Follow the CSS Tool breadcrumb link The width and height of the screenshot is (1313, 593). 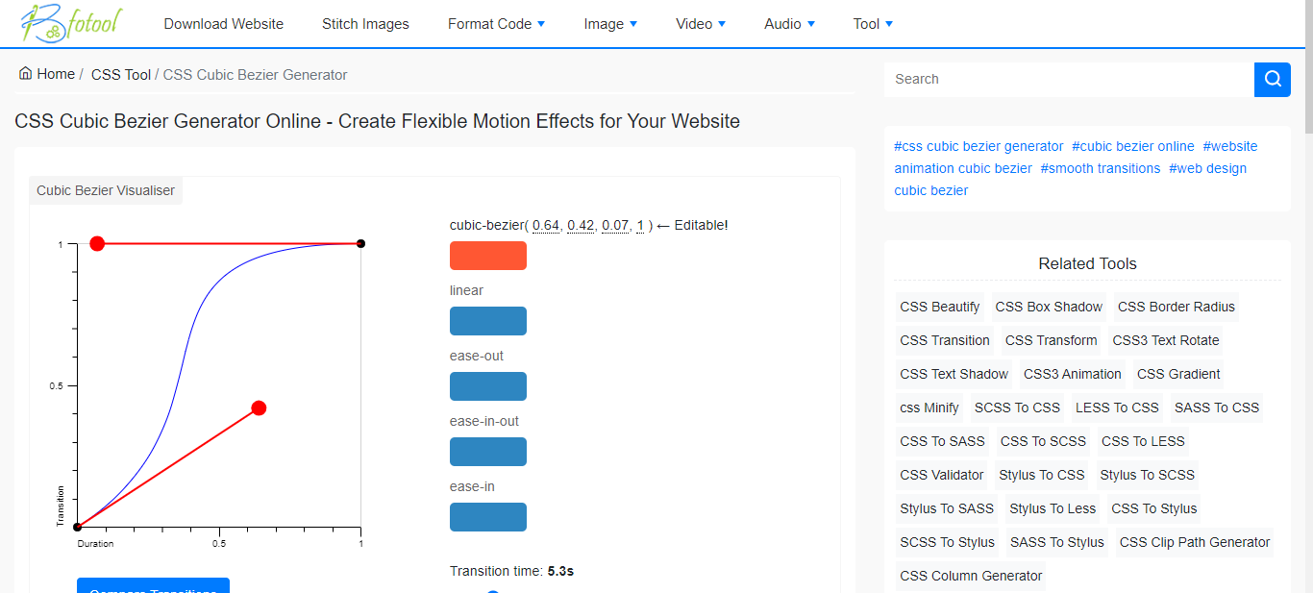pos(121,75)
